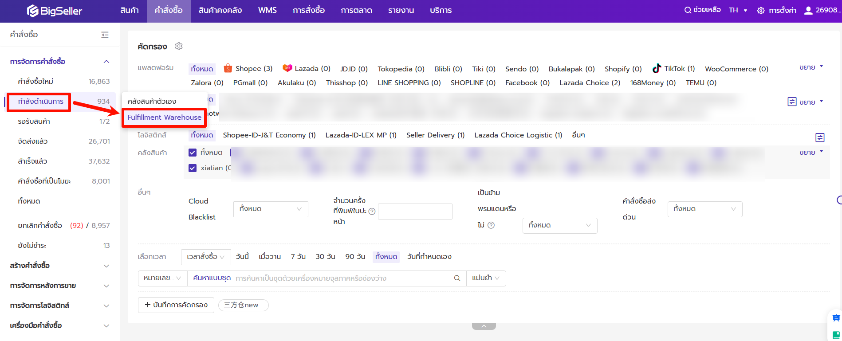
Task: Click print count input field
Action: pyautogui.click(x=415, y=212)
